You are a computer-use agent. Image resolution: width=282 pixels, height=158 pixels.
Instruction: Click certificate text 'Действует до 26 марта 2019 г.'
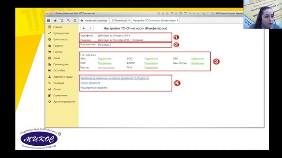[114, 36]
